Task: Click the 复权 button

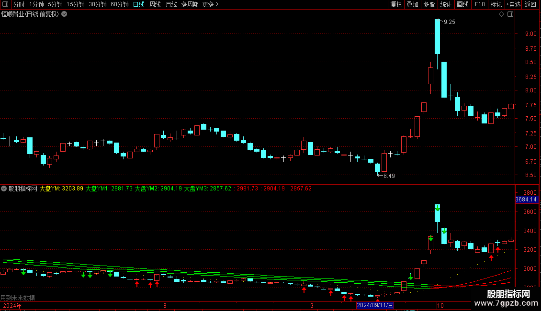Action: pyautogui.click(x=396, y=4)
